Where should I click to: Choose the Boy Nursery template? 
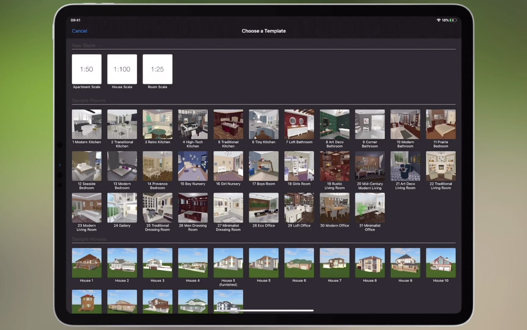tap(193, 166)
